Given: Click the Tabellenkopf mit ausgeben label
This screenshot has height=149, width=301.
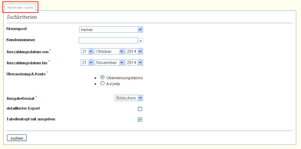Looking at the screenshot, I should (31, 119).
